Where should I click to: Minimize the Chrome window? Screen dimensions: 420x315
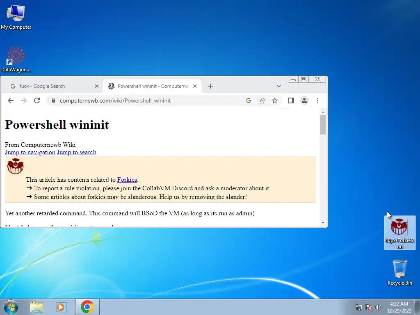[x=293, y=79]
